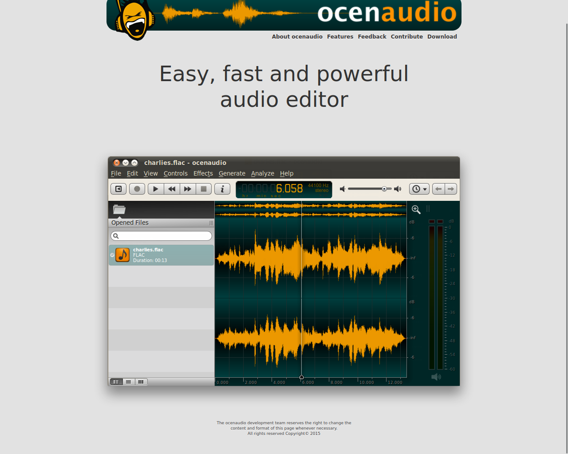
Task: Open the Feedback link
Action: click(372, 37)
